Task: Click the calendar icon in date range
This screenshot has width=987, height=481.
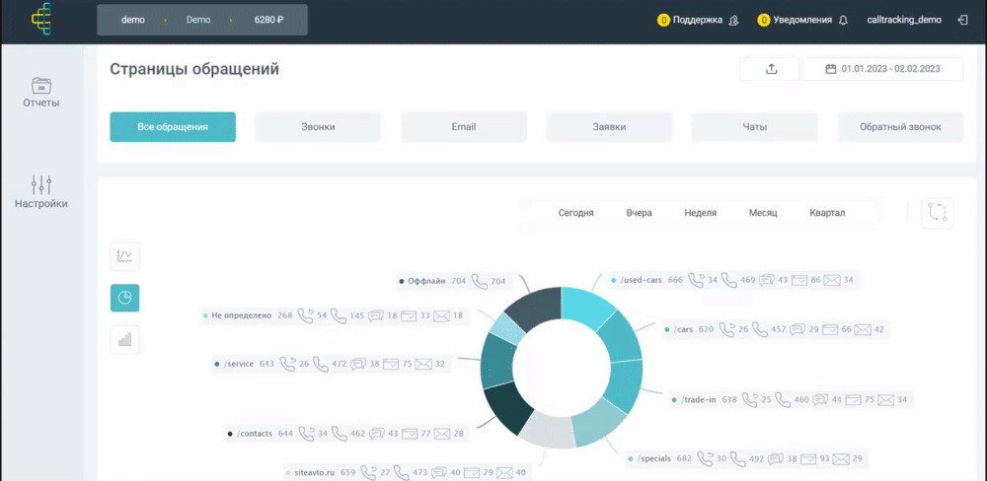Action: tap(830, 69)
